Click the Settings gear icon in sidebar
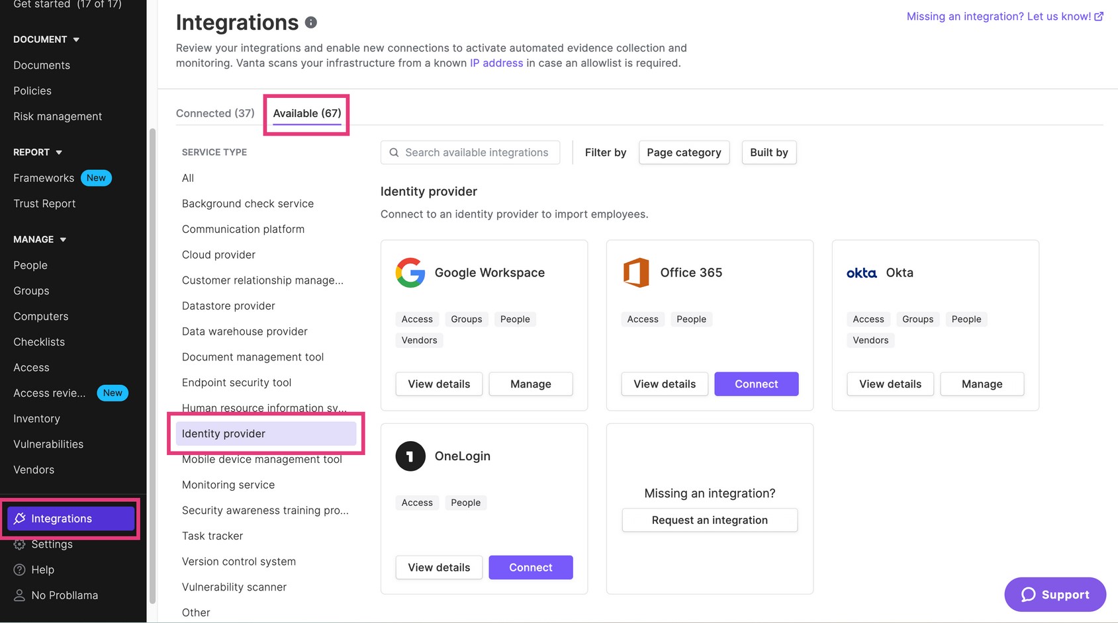Image resolution: width=1118 pixels, height=623 pixels. coord(20,544)
